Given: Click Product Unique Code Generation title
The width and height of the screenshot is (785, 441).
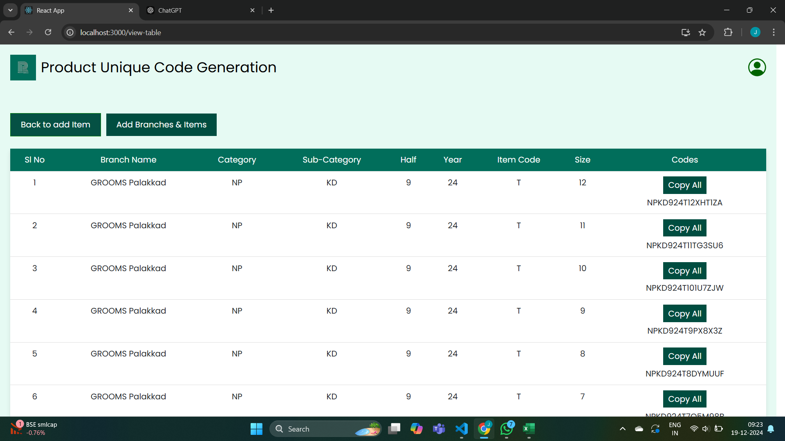Looking at the screenshot, I should (159, 67).
